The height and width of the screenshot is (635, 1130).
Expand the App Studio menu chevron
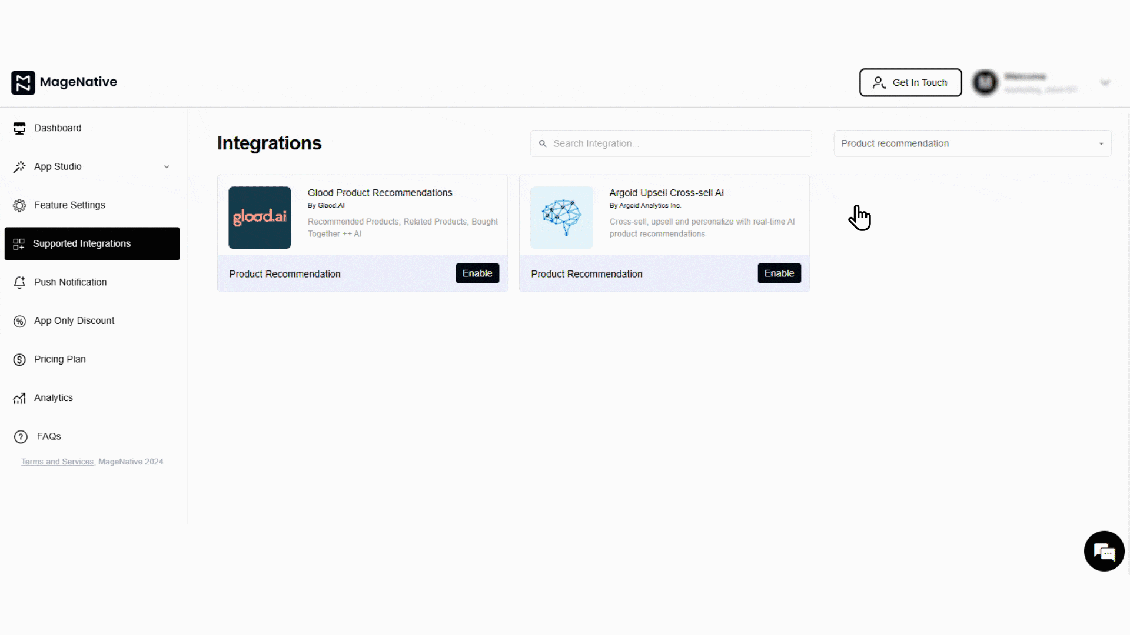click(x=167, y=166)
